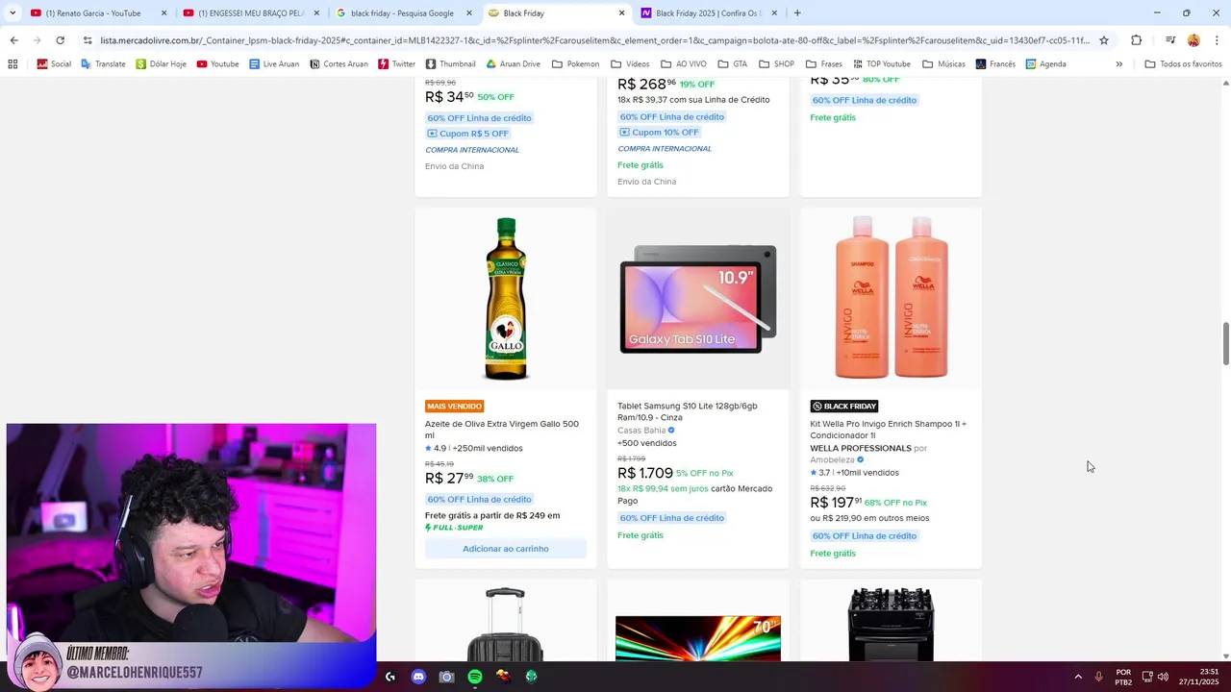Screen dimensions: 1231x692
Task: Open the apps grid in the bookmarks bar
Action: tap(13, 64)
